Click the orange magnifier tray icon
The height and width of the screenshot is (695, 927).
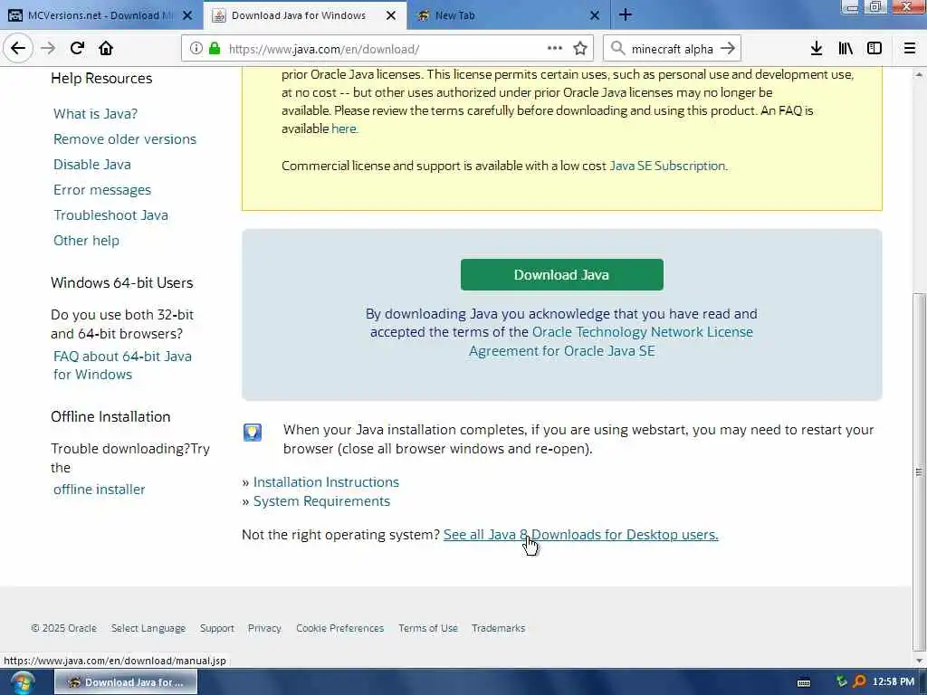click(860, 682)
